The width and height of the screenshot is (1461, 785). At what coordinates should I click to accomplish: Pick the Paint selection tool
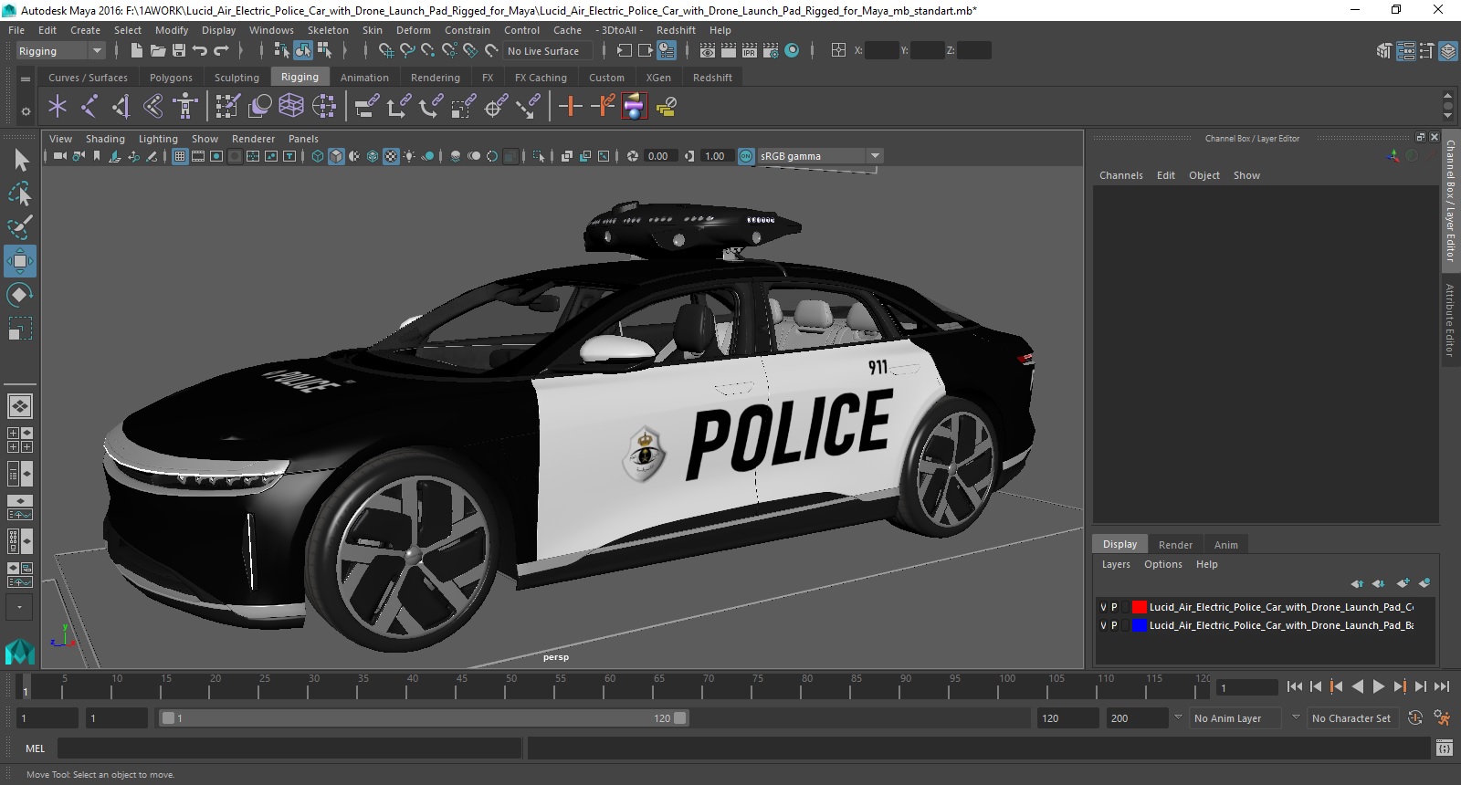pos(20,226)
